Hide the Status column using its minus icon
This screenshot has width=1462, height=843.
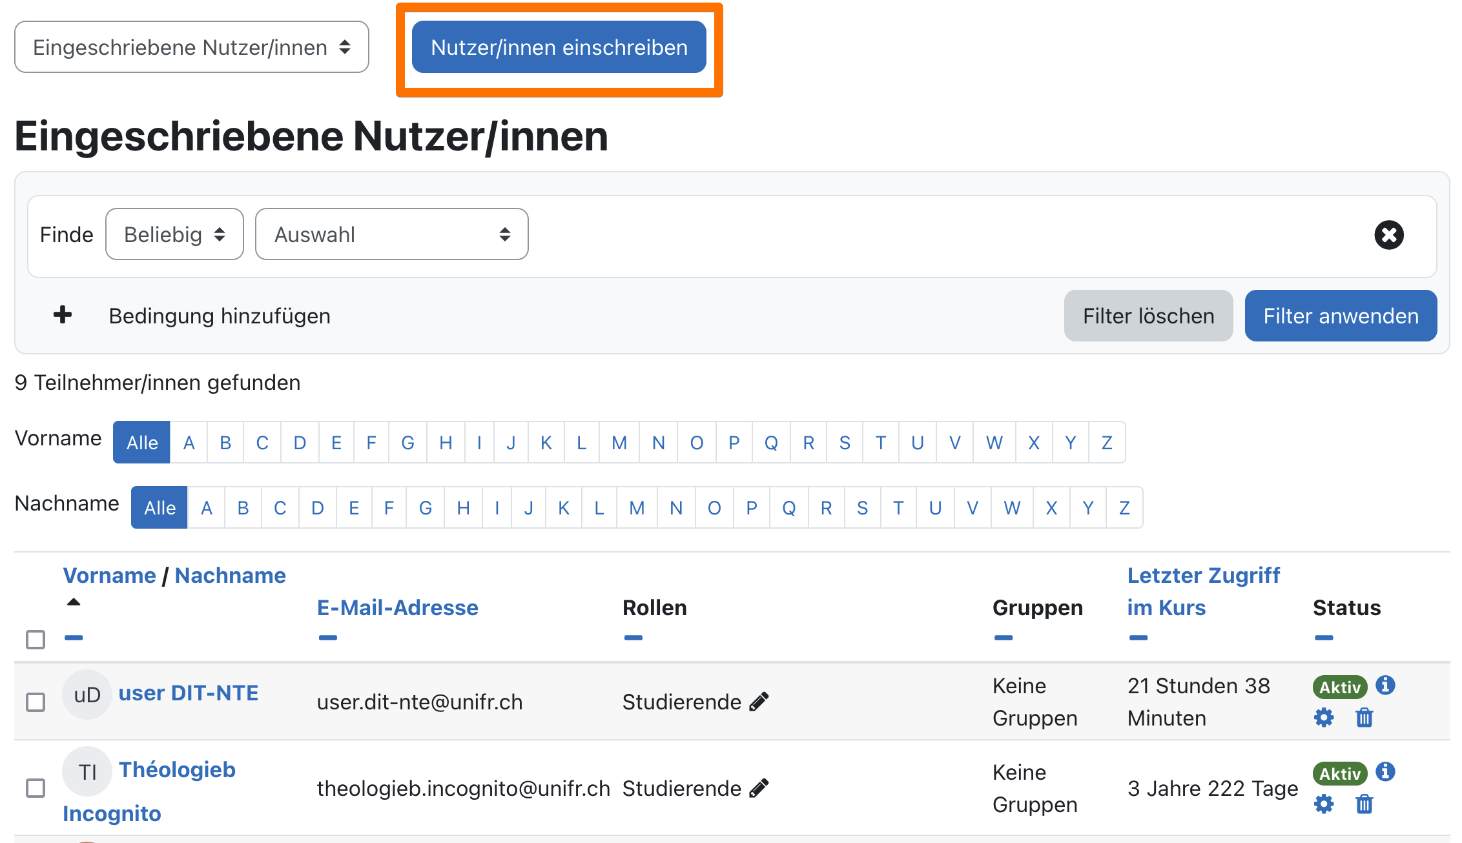1324,638
